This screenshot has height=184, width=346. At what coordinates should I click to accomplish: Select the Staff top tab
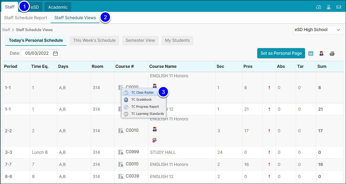(x=10, y=7)
